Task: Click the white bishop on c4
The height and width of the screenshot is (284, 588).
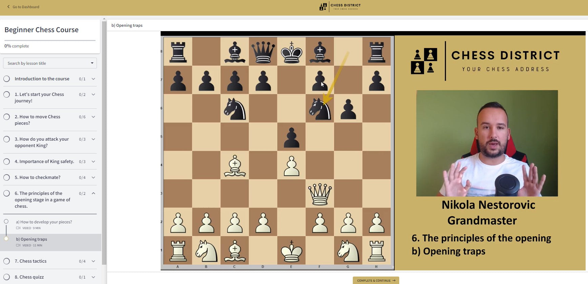Action: pyautogui.click(x=235, y=166)
